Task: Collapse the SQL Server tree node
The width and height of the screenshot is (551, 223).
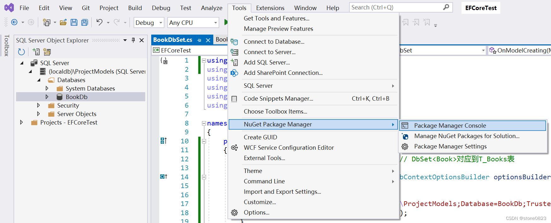Action: point(22,63)
